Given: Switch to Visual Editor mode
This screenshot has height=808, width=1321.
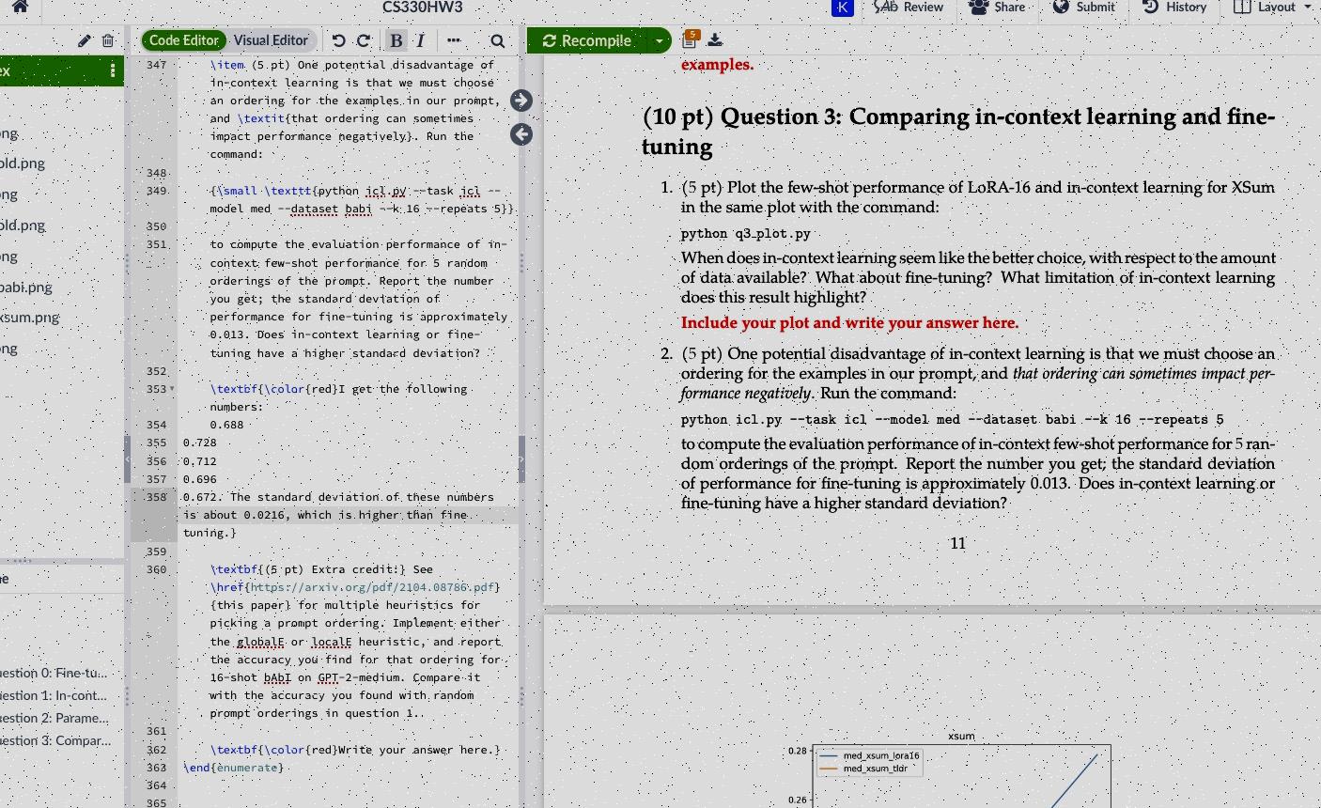Looking at the screenshot, I should tap(271, 40).
